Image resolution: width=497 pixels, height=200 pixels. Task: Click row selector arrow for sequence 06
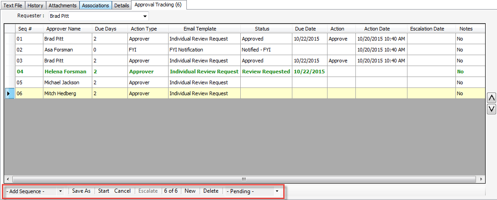9,93
